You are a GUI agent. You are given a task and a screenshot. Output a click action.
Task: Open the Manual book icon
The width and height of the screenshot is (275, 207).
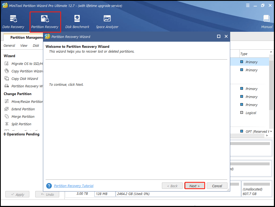coord(266,18)
